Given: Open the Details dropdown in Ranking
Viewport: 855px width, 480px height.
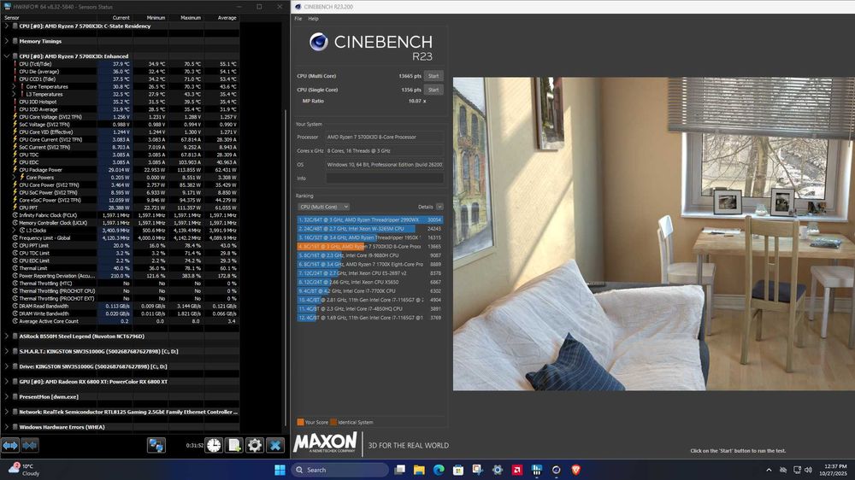Looking at the screenshot, I should coord(439,207).
